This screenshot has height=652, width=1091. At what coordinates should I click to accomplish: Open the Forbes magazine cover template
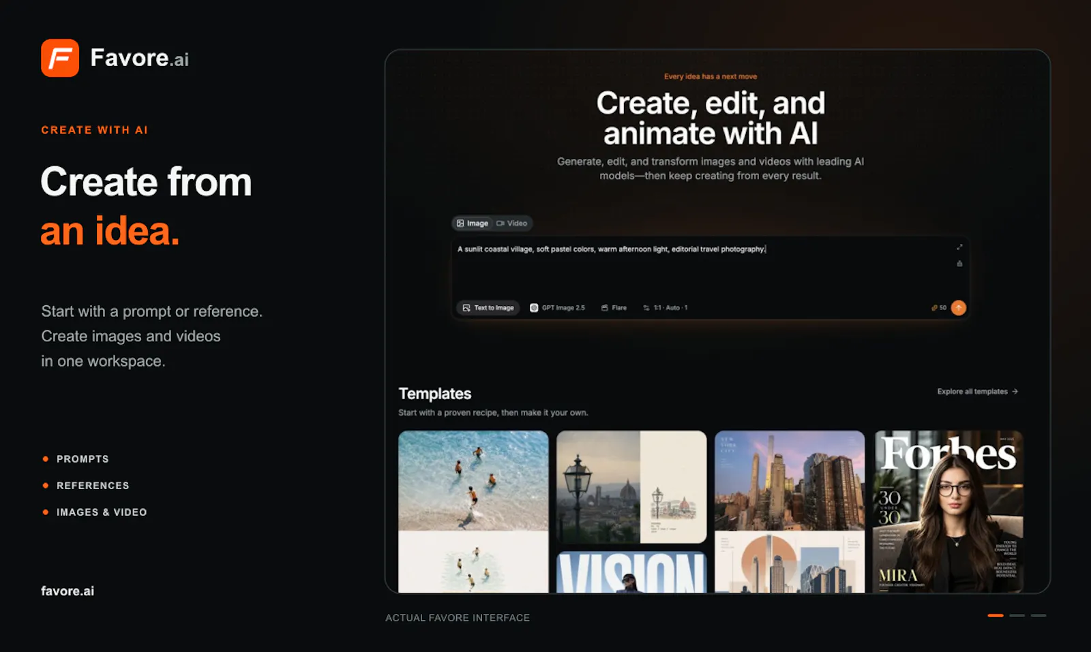(x=948, y=512)
